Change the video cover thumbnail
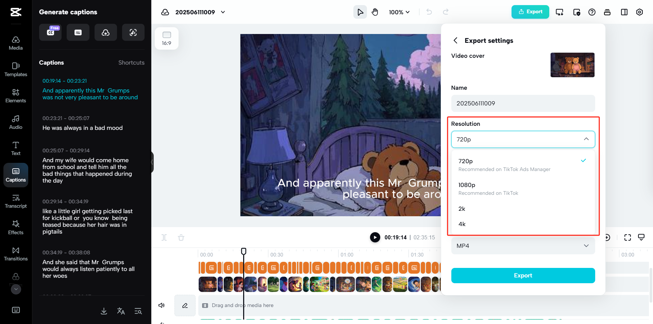This screenshot has width=653, height=324. [x=572, y=65]
